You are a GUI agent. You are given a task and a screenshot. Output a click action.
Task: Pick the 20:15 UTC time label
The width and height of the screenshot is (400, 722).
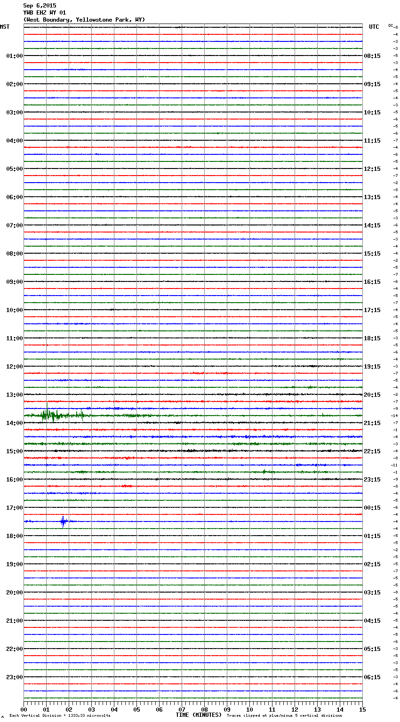(372, 395)
